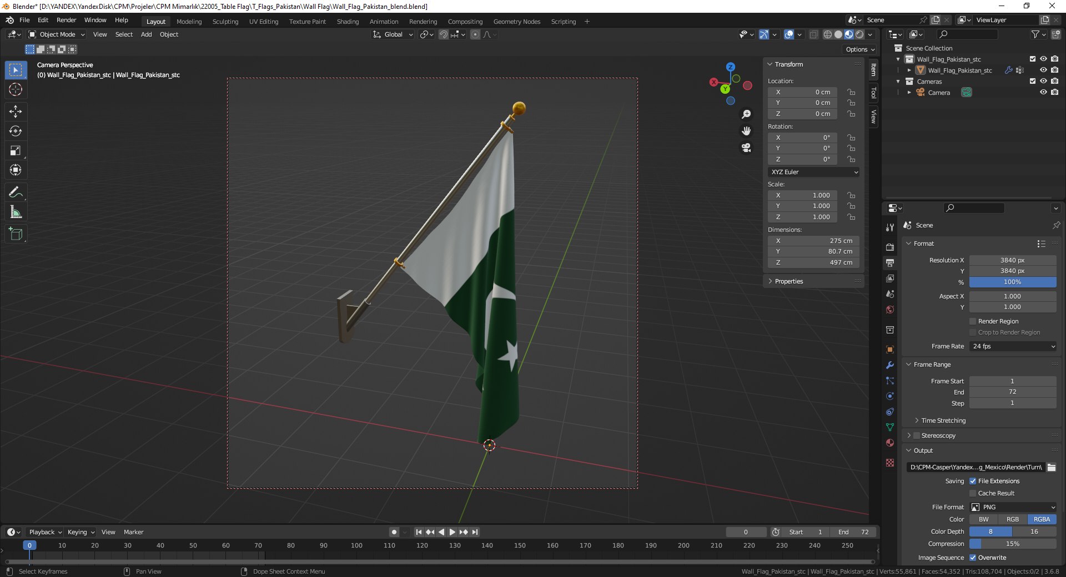This screenshot has height=577, width=1066.
Task: Pin the Scene properties context
Action: pos(1056,225)
